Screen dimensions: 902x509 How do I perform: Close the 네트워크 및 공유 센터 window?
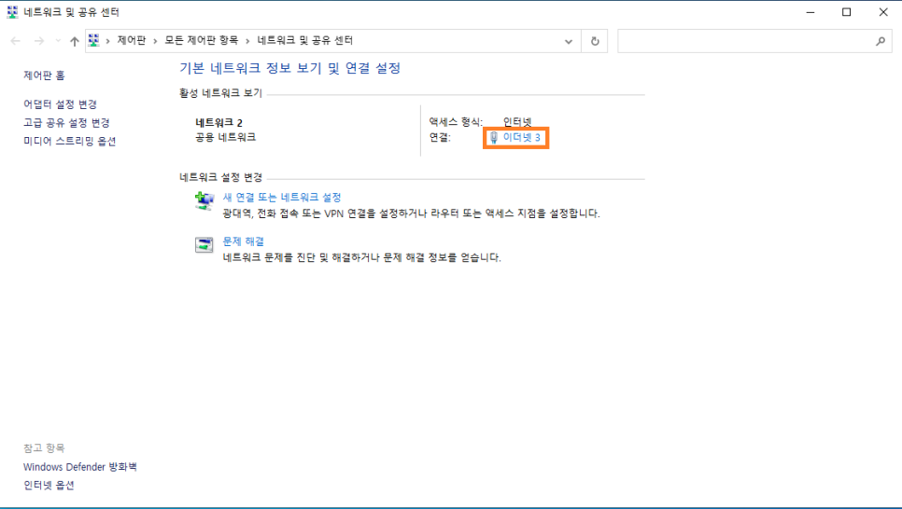click(x=883, y=12)
